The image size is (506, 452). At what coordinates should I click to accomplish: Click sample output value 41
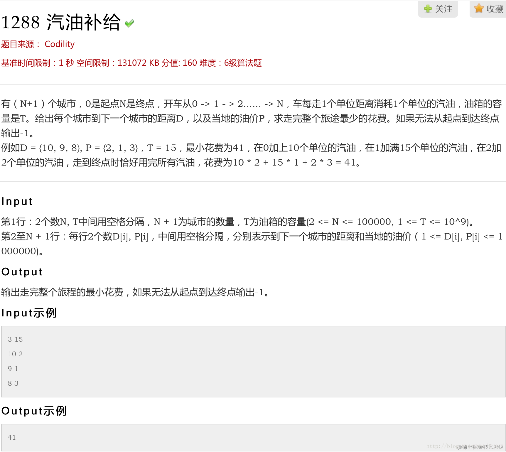click(12, 437)
